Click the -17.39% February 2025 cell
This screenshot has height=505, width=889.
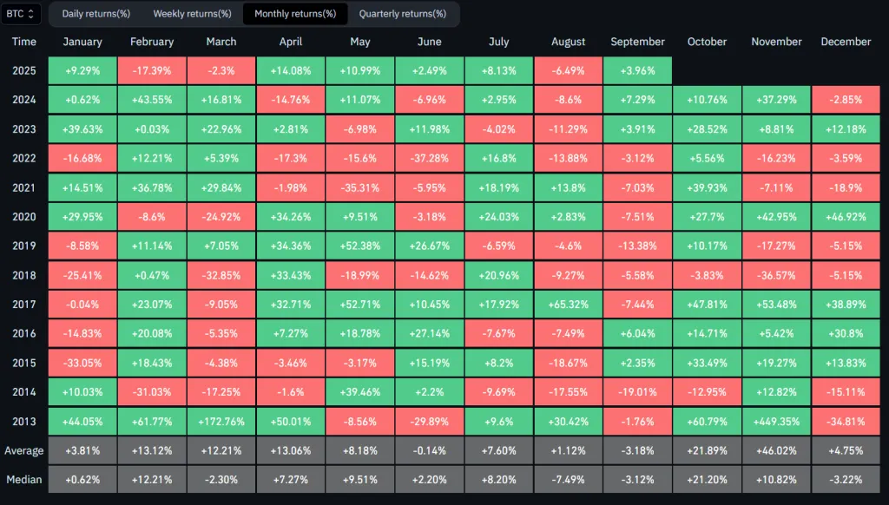point(152,70)
